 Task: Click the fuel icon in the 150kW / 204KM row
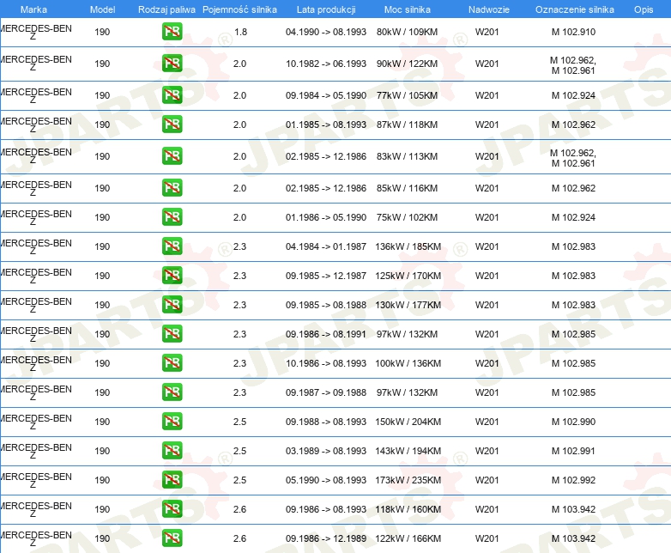click(172, 421)
